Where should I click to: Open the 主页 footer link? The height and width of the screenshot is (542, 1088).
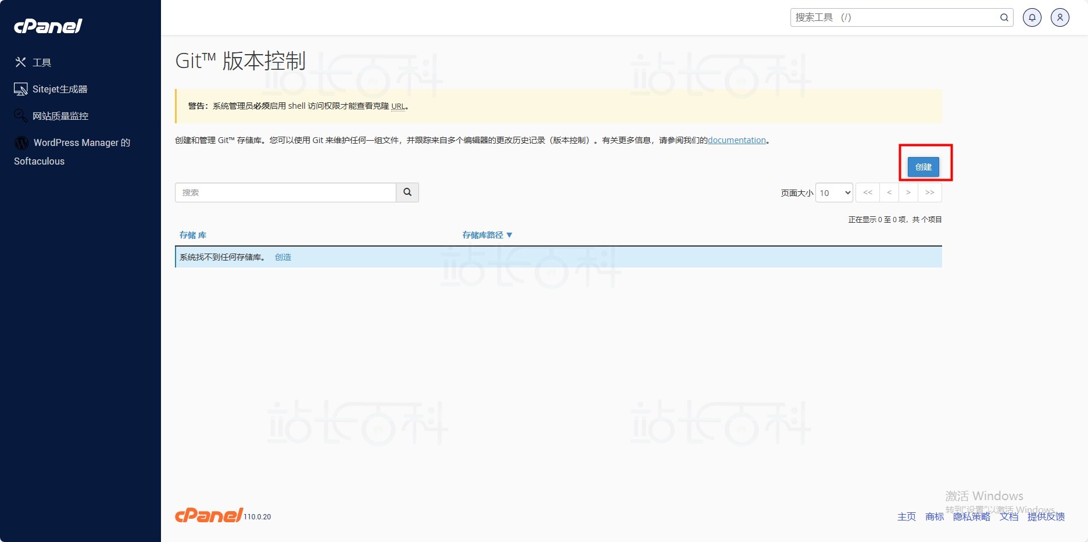click(907, 516)
